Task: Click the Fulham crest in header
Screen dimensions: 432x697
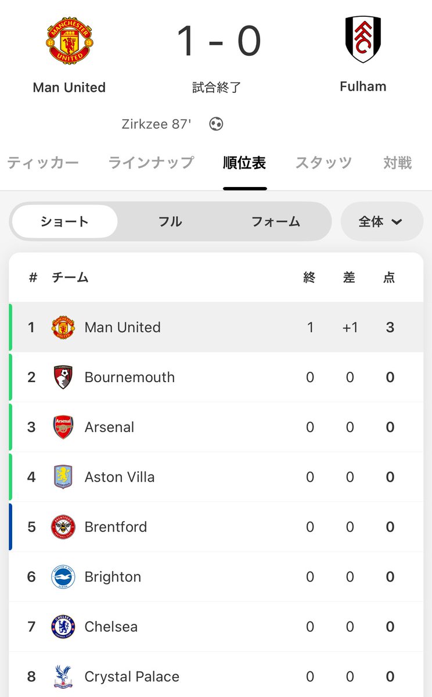Action: click(x=363, y=39)
